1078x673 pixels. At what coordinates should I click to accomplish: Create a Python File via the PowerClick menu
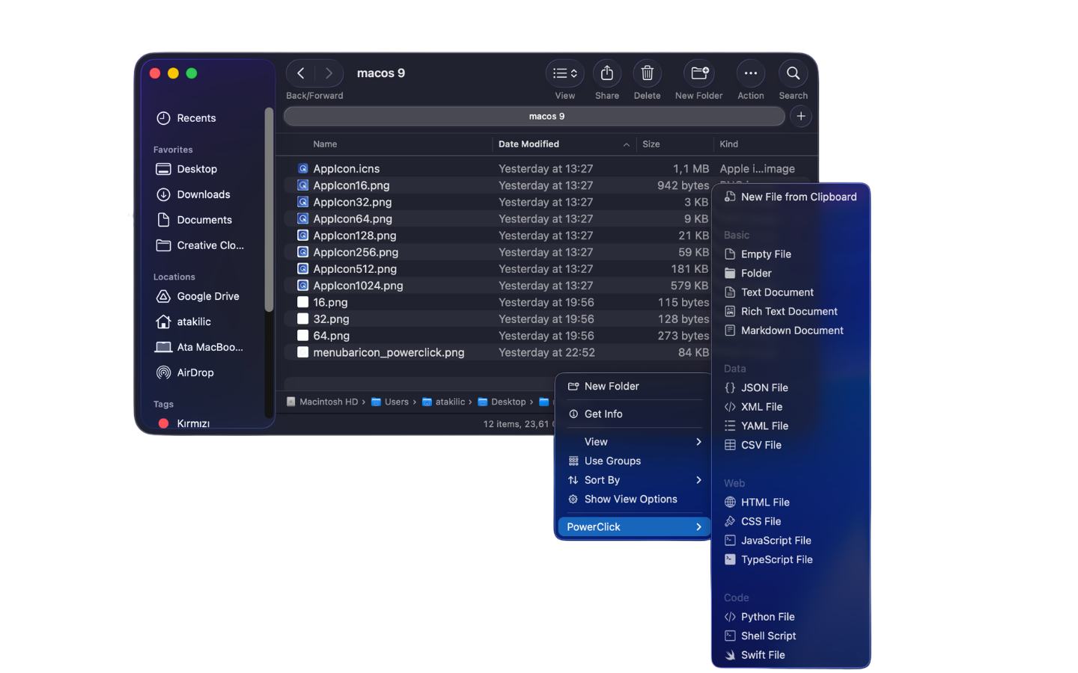[x=767, y=616]
